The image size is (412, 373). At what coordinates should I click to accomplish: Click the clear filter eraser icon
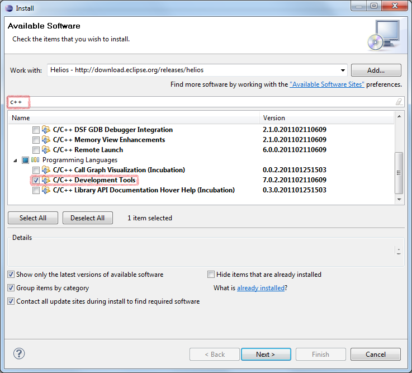point(398,102)
